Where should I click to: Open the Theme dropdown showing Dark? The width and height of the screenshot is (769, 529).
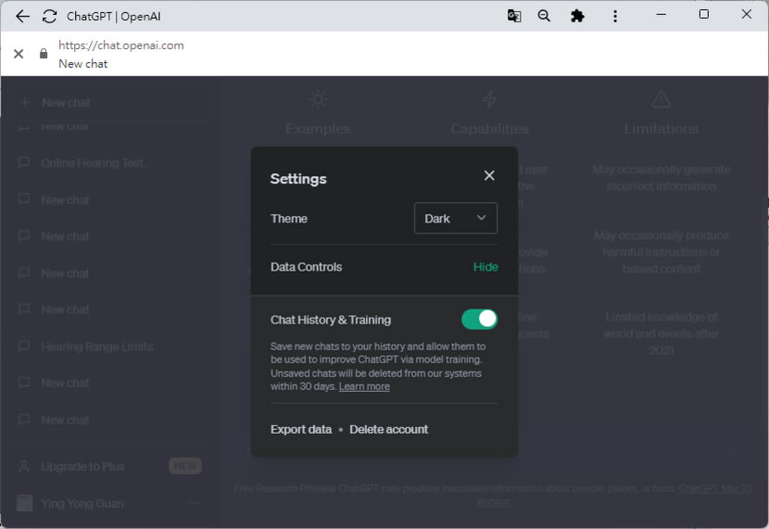click(455, 219)
